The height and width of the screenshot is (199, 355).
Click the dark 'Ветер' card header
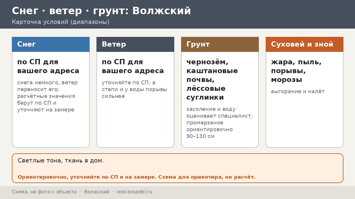pyautogui.click(x=135, y=44)
